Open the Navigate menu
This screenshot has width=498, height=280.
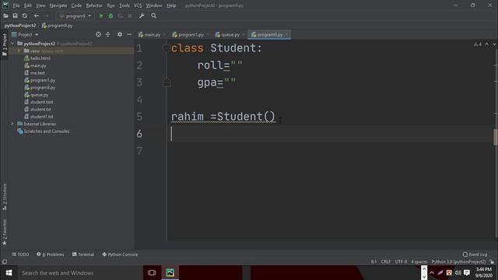58,5
